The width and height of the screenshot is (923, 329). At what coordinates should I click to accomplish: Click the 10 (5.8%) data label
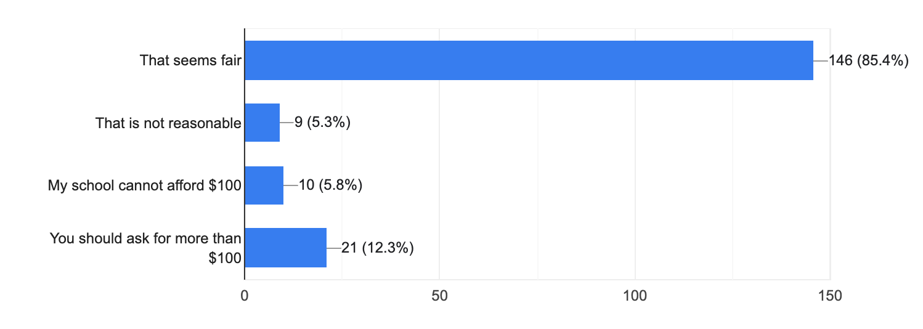330,185
